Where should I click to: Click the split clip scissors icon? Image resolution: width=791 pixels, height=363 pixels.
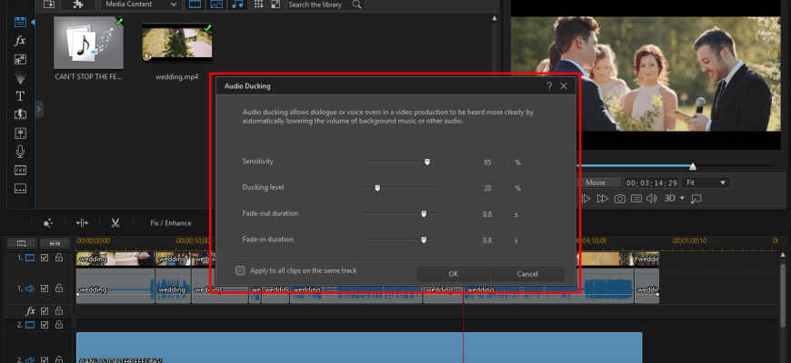click(115, 222)
